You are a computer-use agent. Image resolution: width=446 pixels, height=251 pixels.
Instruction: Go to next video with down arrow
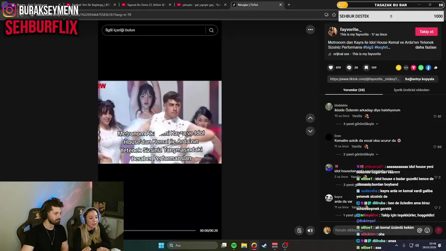click(310, 131)
